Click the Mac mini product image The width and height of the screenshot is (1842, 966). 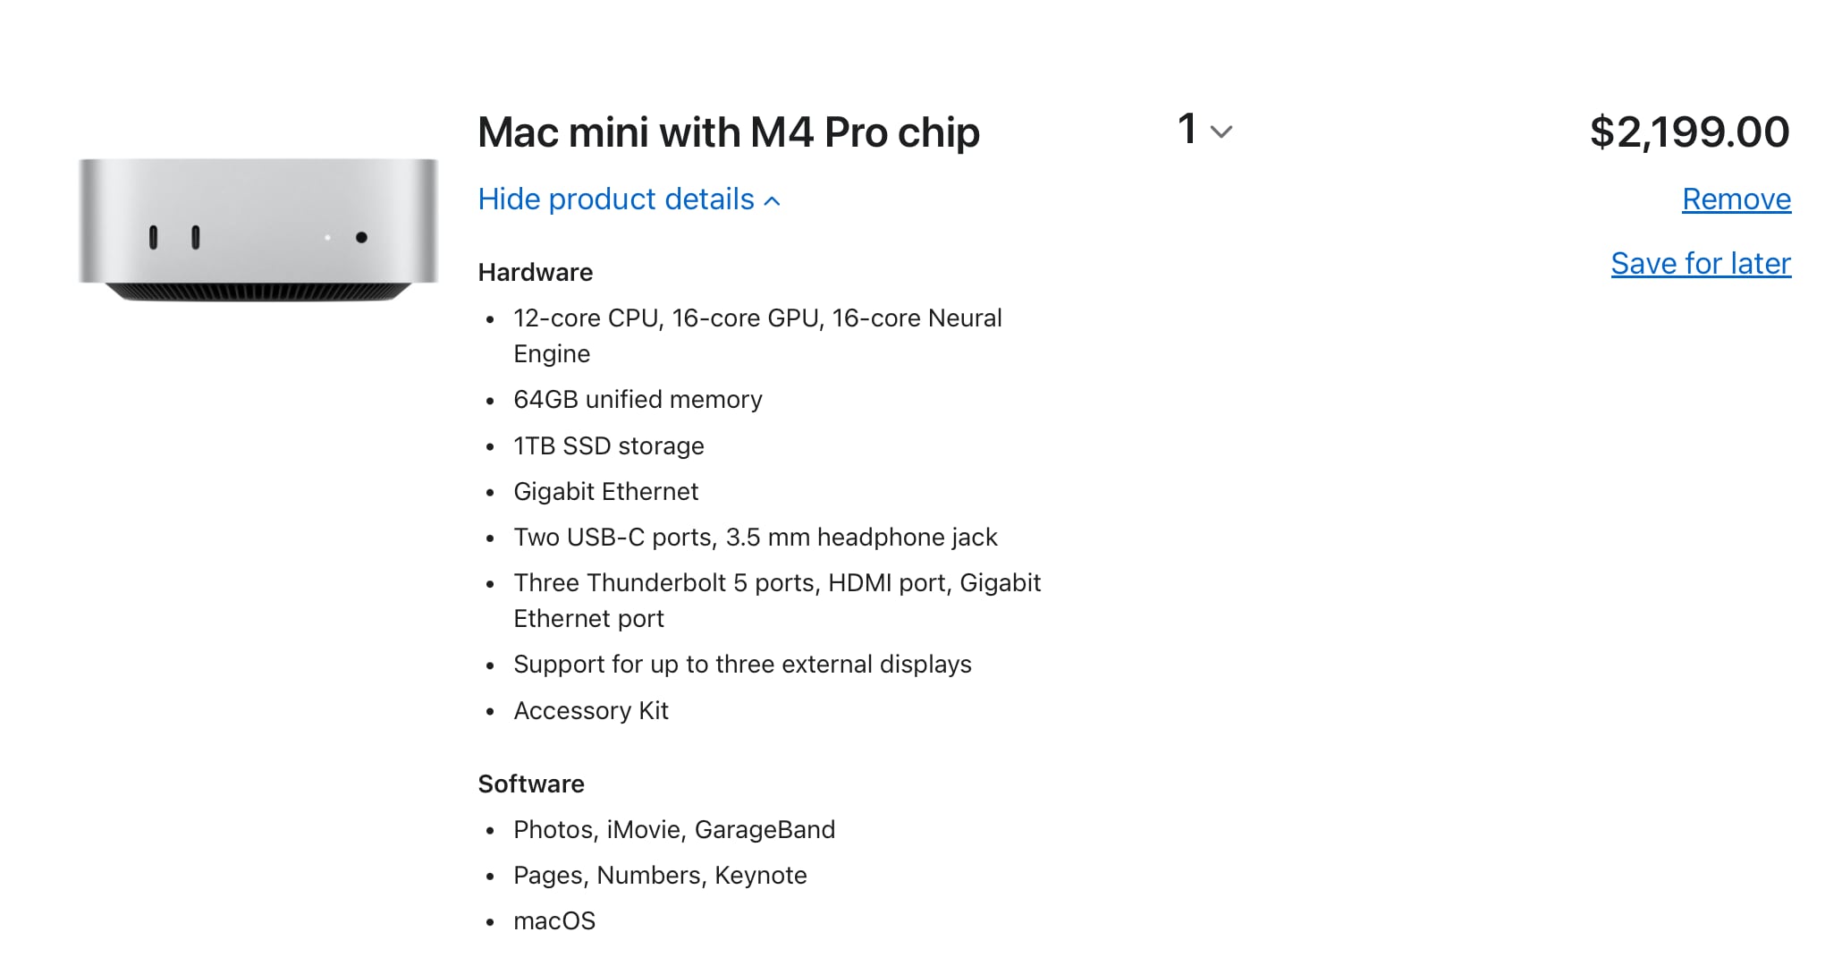(258, 230)
